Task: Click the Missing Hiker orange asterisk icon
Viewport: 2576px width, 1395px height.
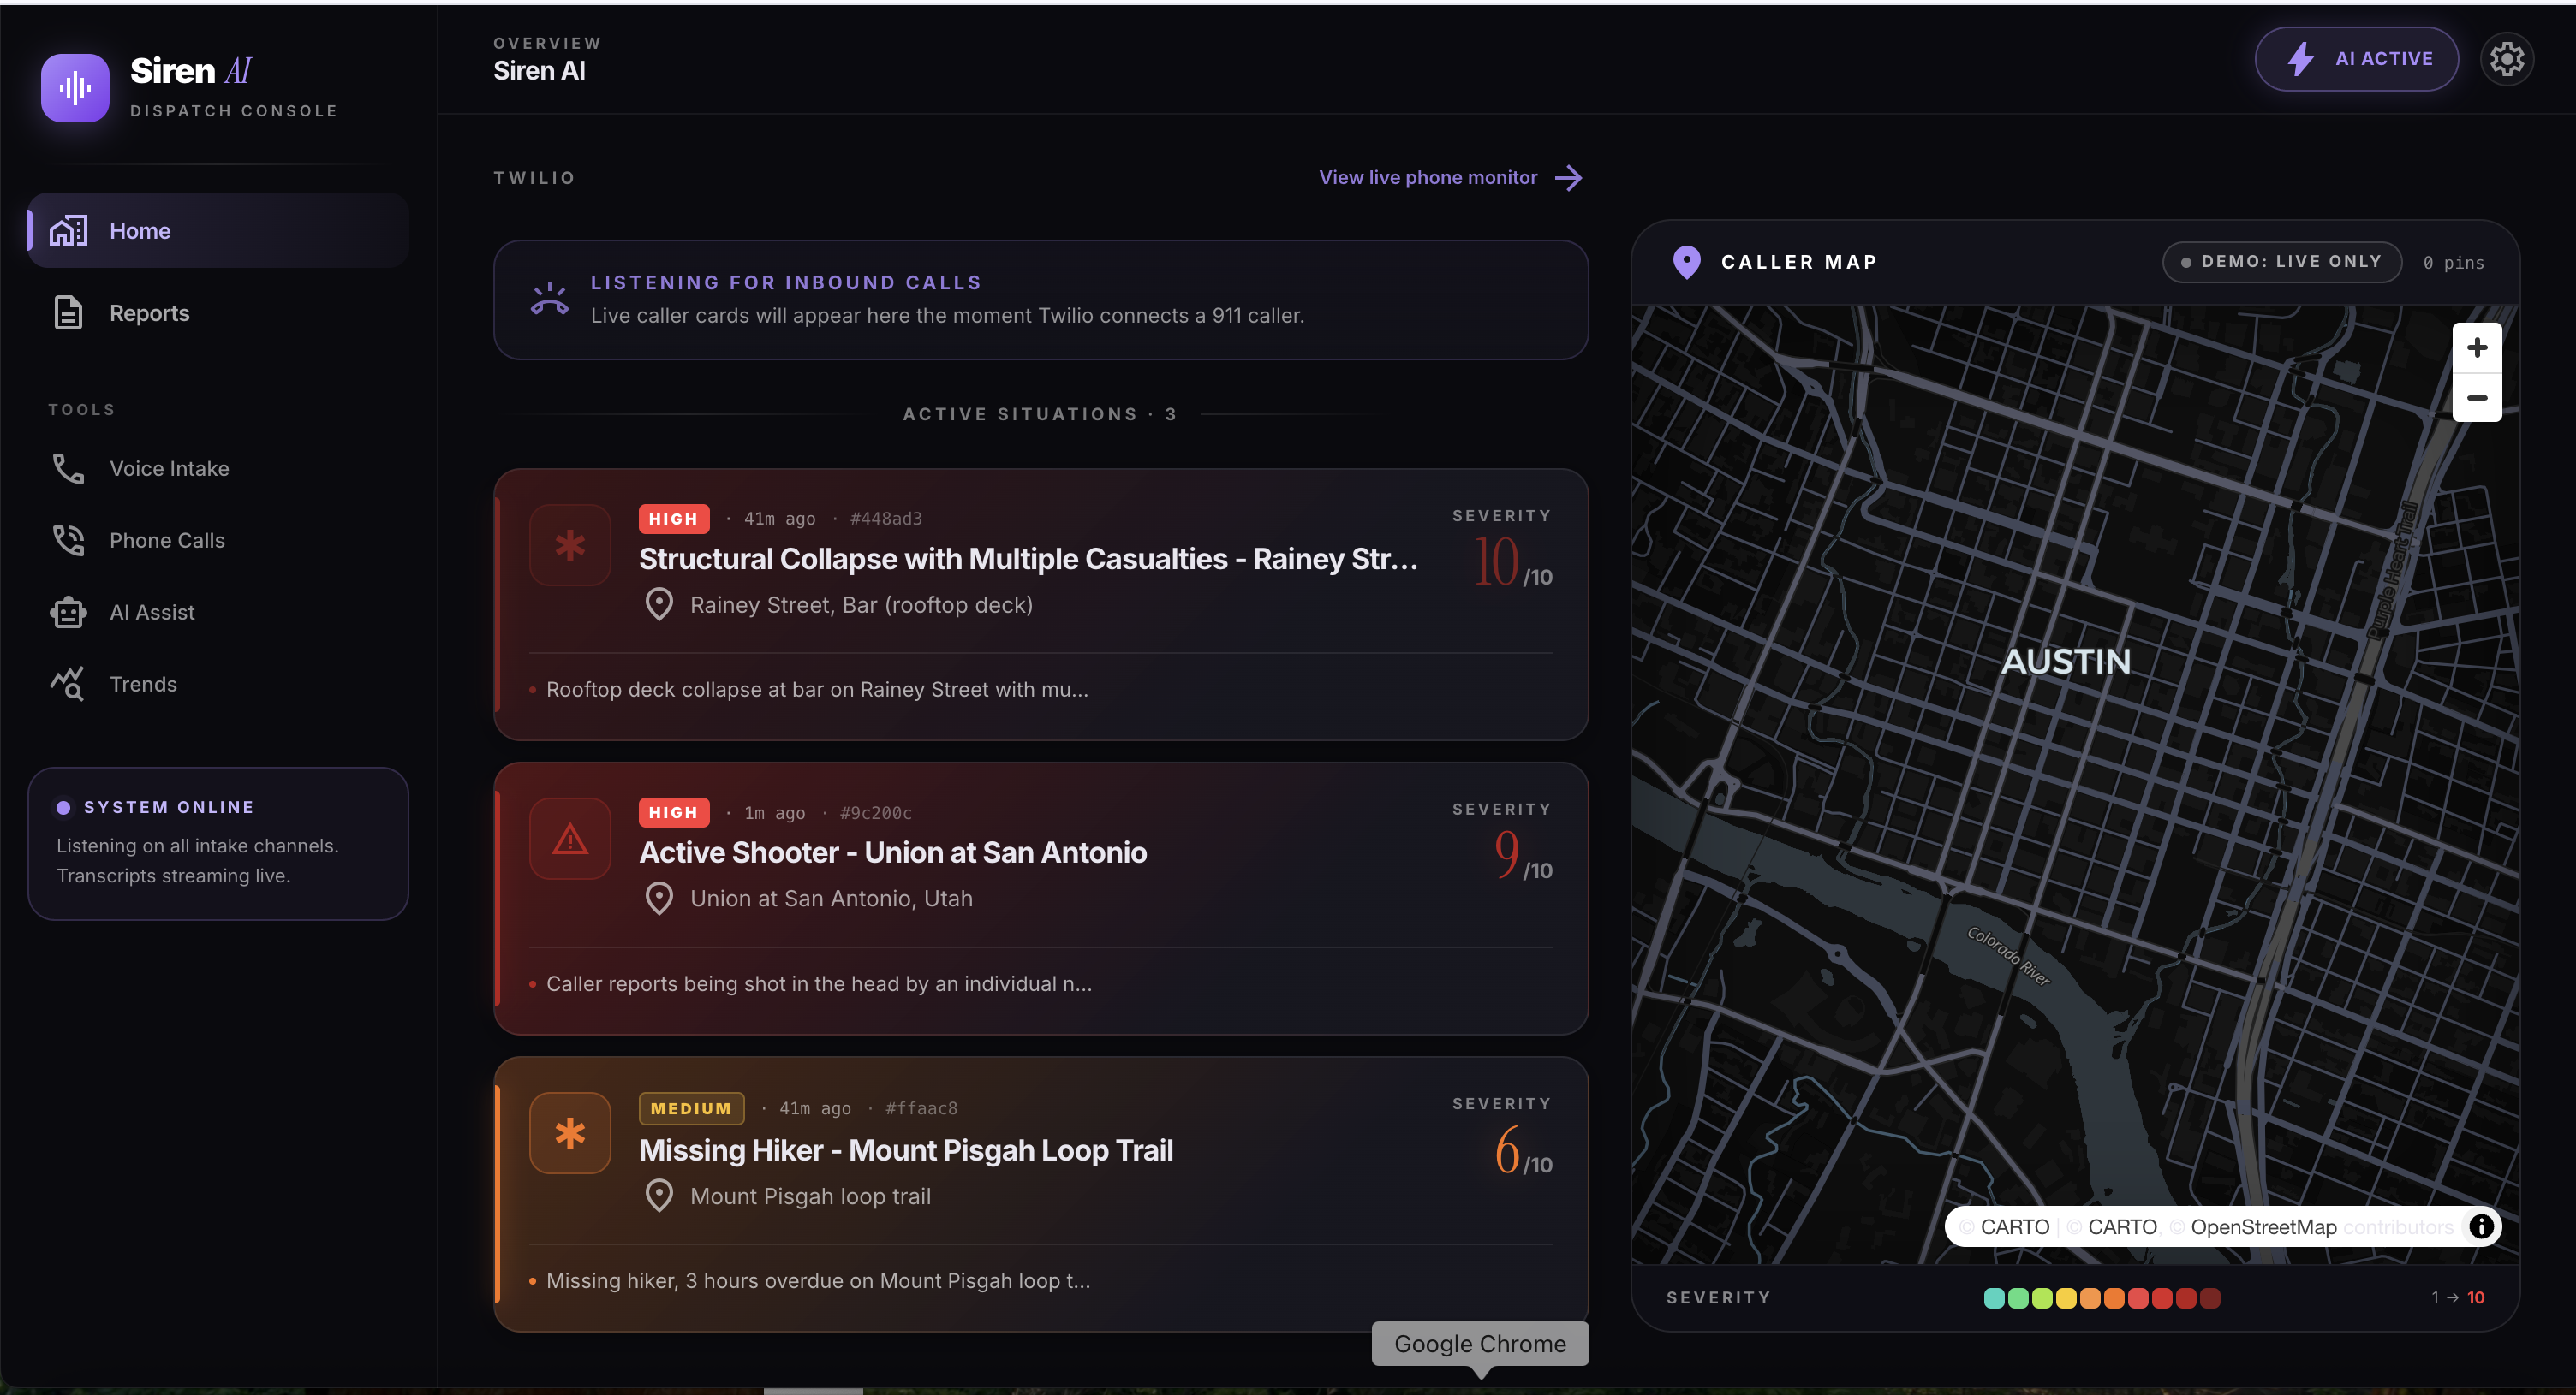Action: click(570, 1132)
